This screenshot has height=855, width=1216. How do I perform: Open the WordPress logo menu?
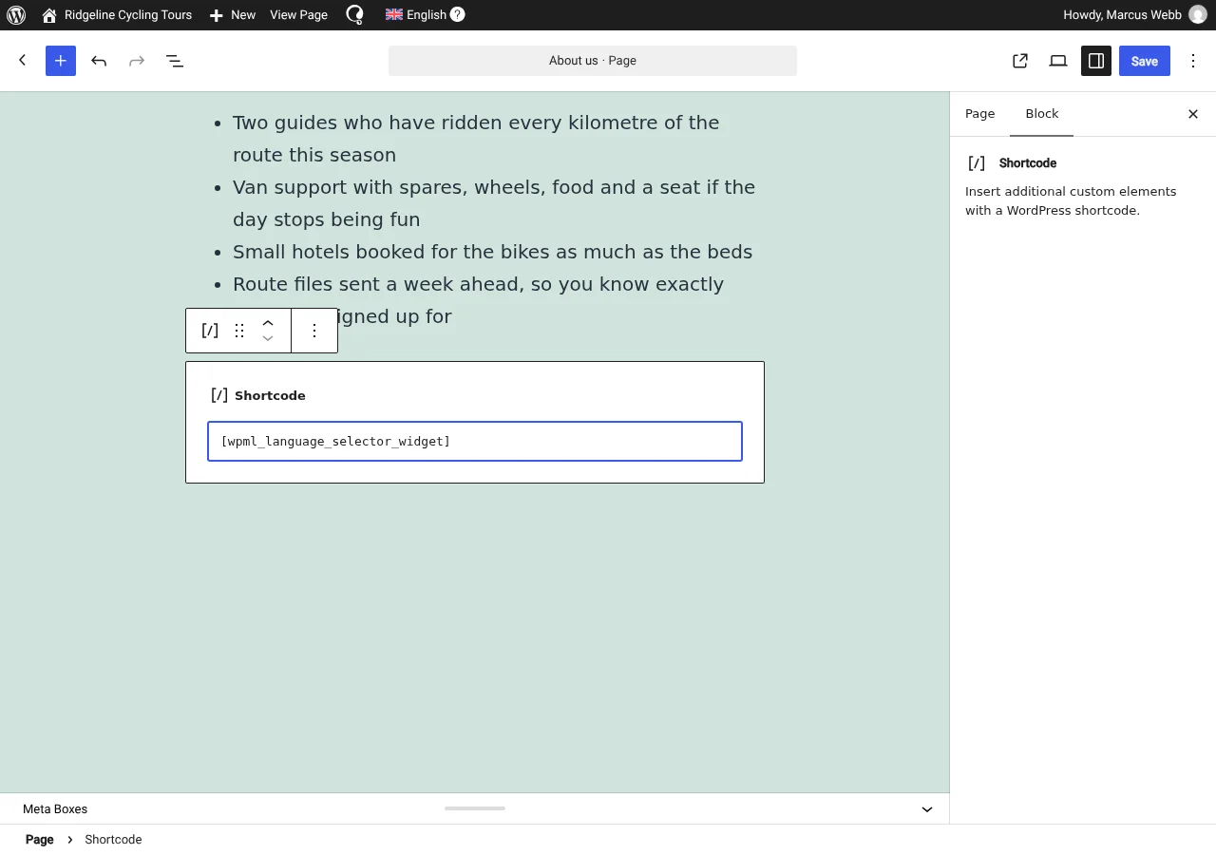16,15
